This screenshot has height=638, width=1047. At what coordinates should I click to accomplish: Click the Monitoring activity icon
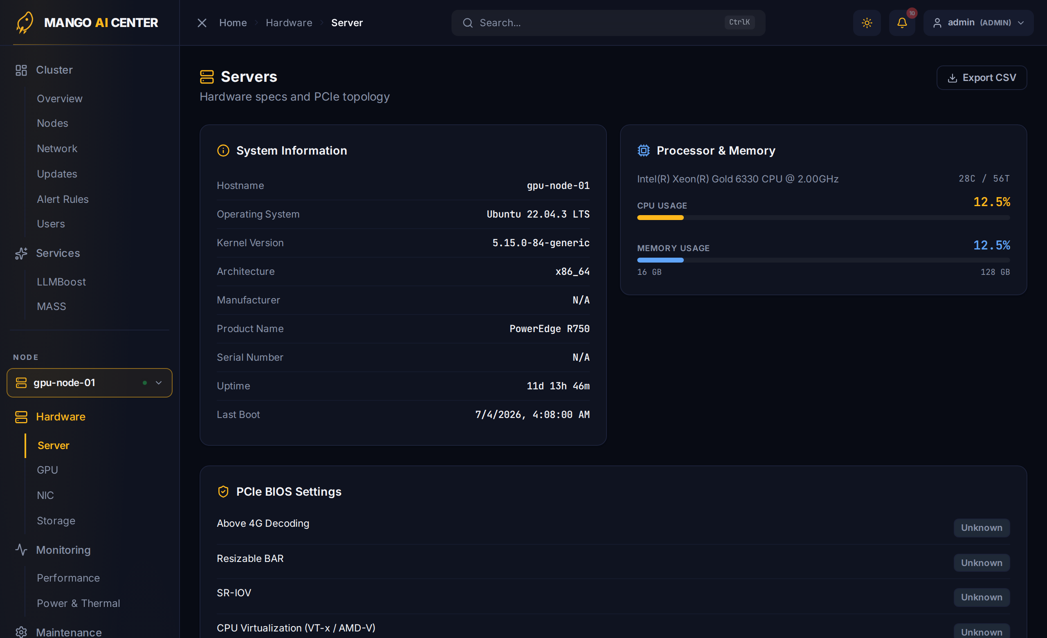pyautogui.click(x=21, y=550)
